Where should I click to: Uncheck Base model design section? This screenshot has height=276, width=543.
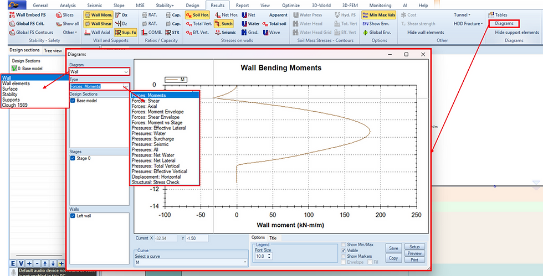73,100
